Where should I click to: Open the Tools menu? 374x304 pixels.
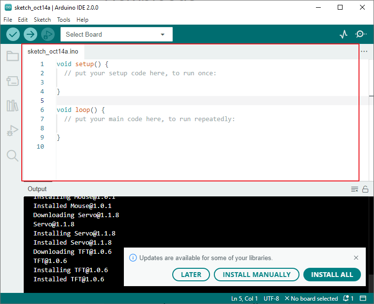tap(63, 20)
